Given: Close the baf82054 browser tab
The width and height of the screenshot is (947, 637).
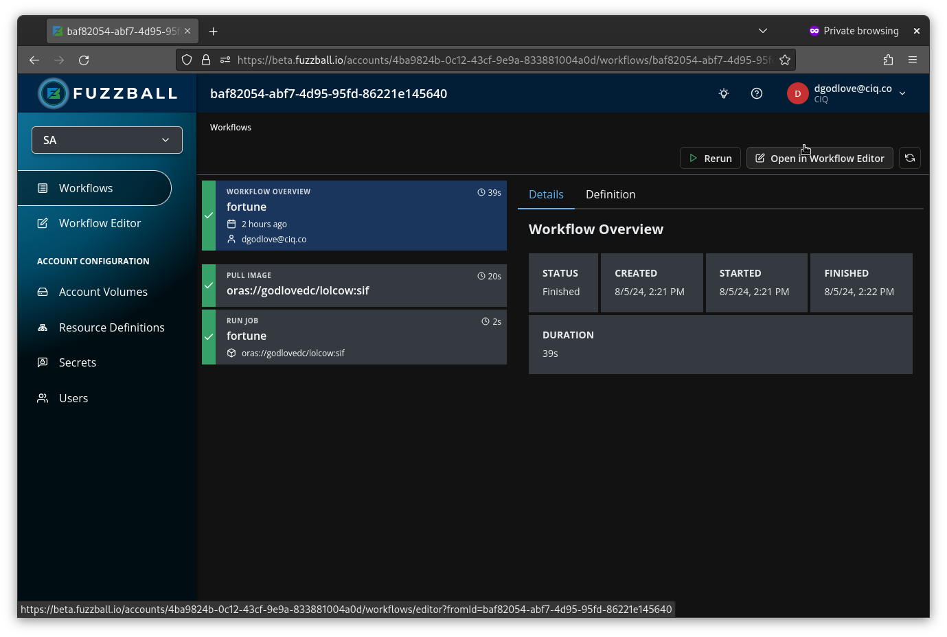Looking at the screenshot, I should tap(187, 31).
